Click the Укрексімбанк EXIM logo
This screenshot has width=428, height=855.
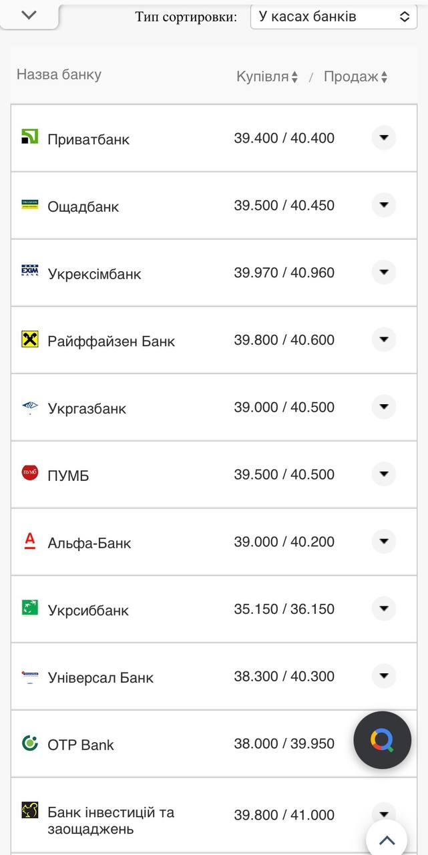point(29,273)
